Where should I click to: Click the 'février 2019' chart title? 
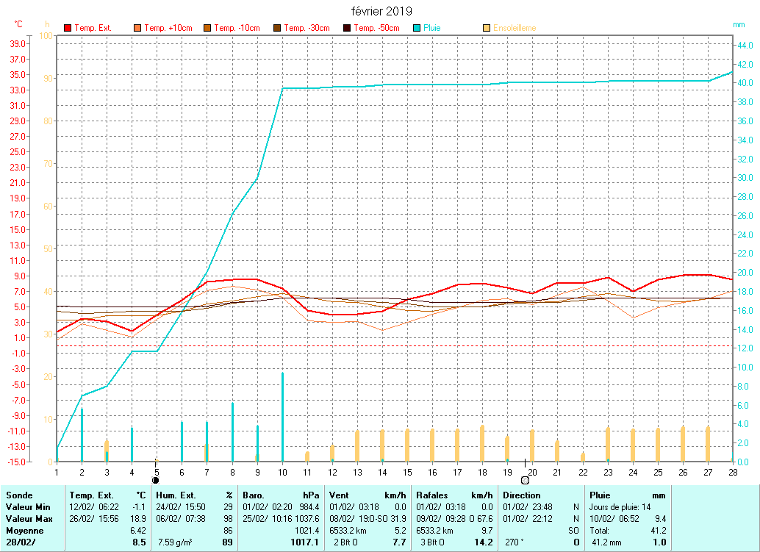click(x=381, y=12)
